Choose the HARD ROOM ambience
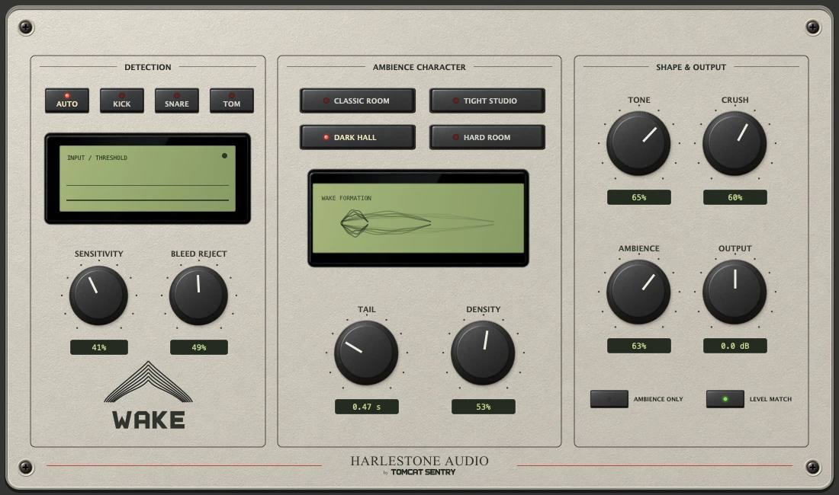The image size is (839, 495). [x=487, y=137]
